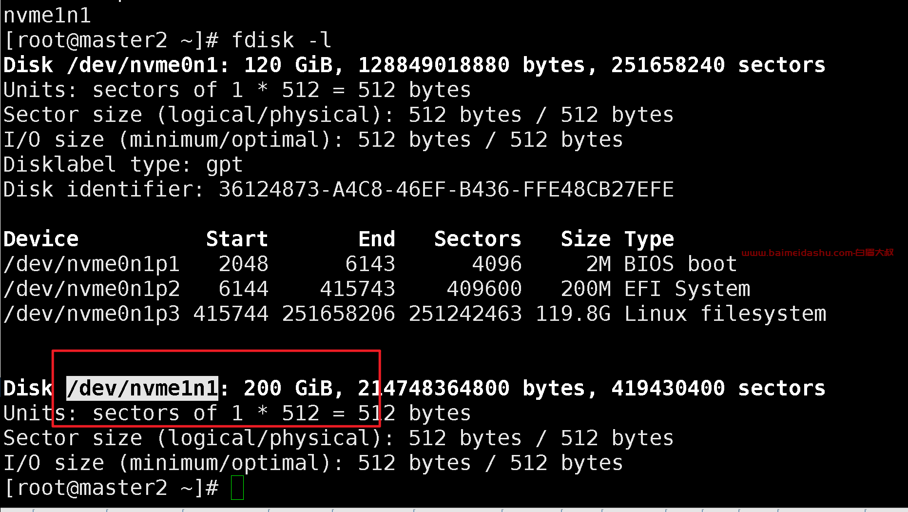Click the Device column header
Screen dimensions: 908x512
coord(41,239)
